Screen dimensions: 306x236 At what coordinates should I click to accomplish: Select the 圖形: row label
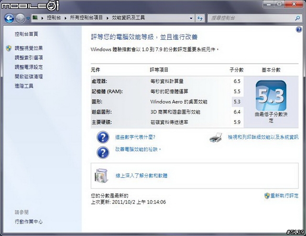[97, 101]
